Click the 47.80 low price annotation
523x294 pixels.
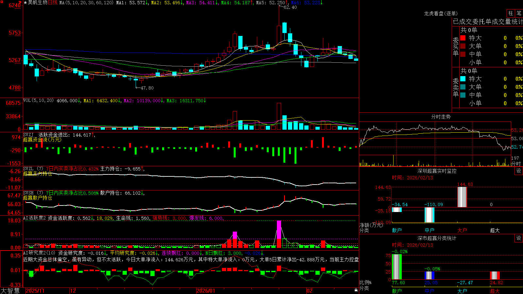[147, 88]
